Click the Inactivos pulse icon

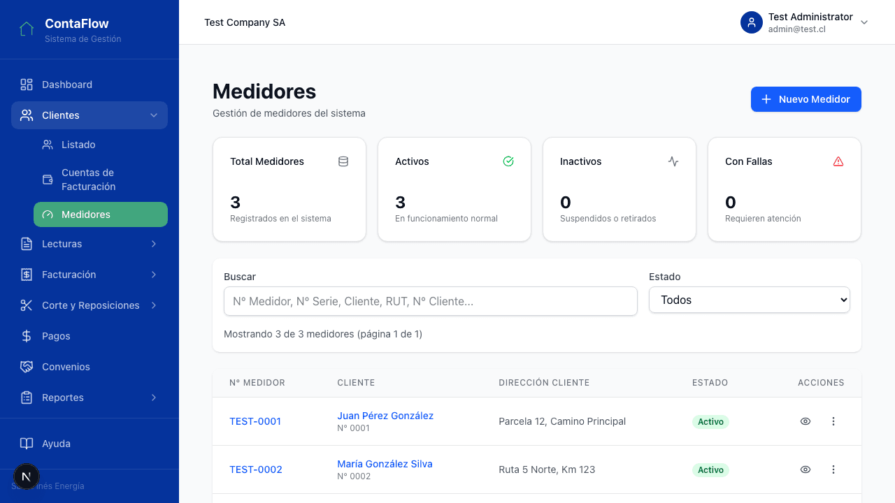pos(673,161)
